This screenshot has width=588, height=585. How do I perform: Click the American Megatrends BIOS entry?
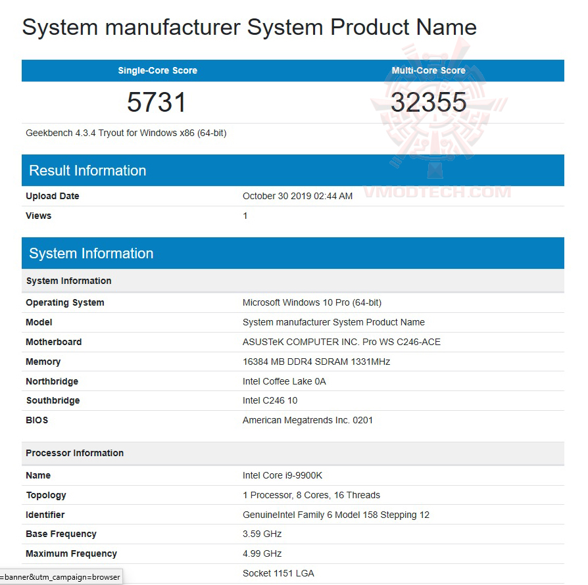308,420
